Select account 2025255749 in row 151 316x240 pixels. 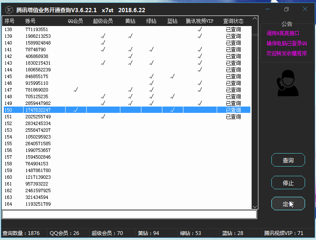click(x=38, y=117)
